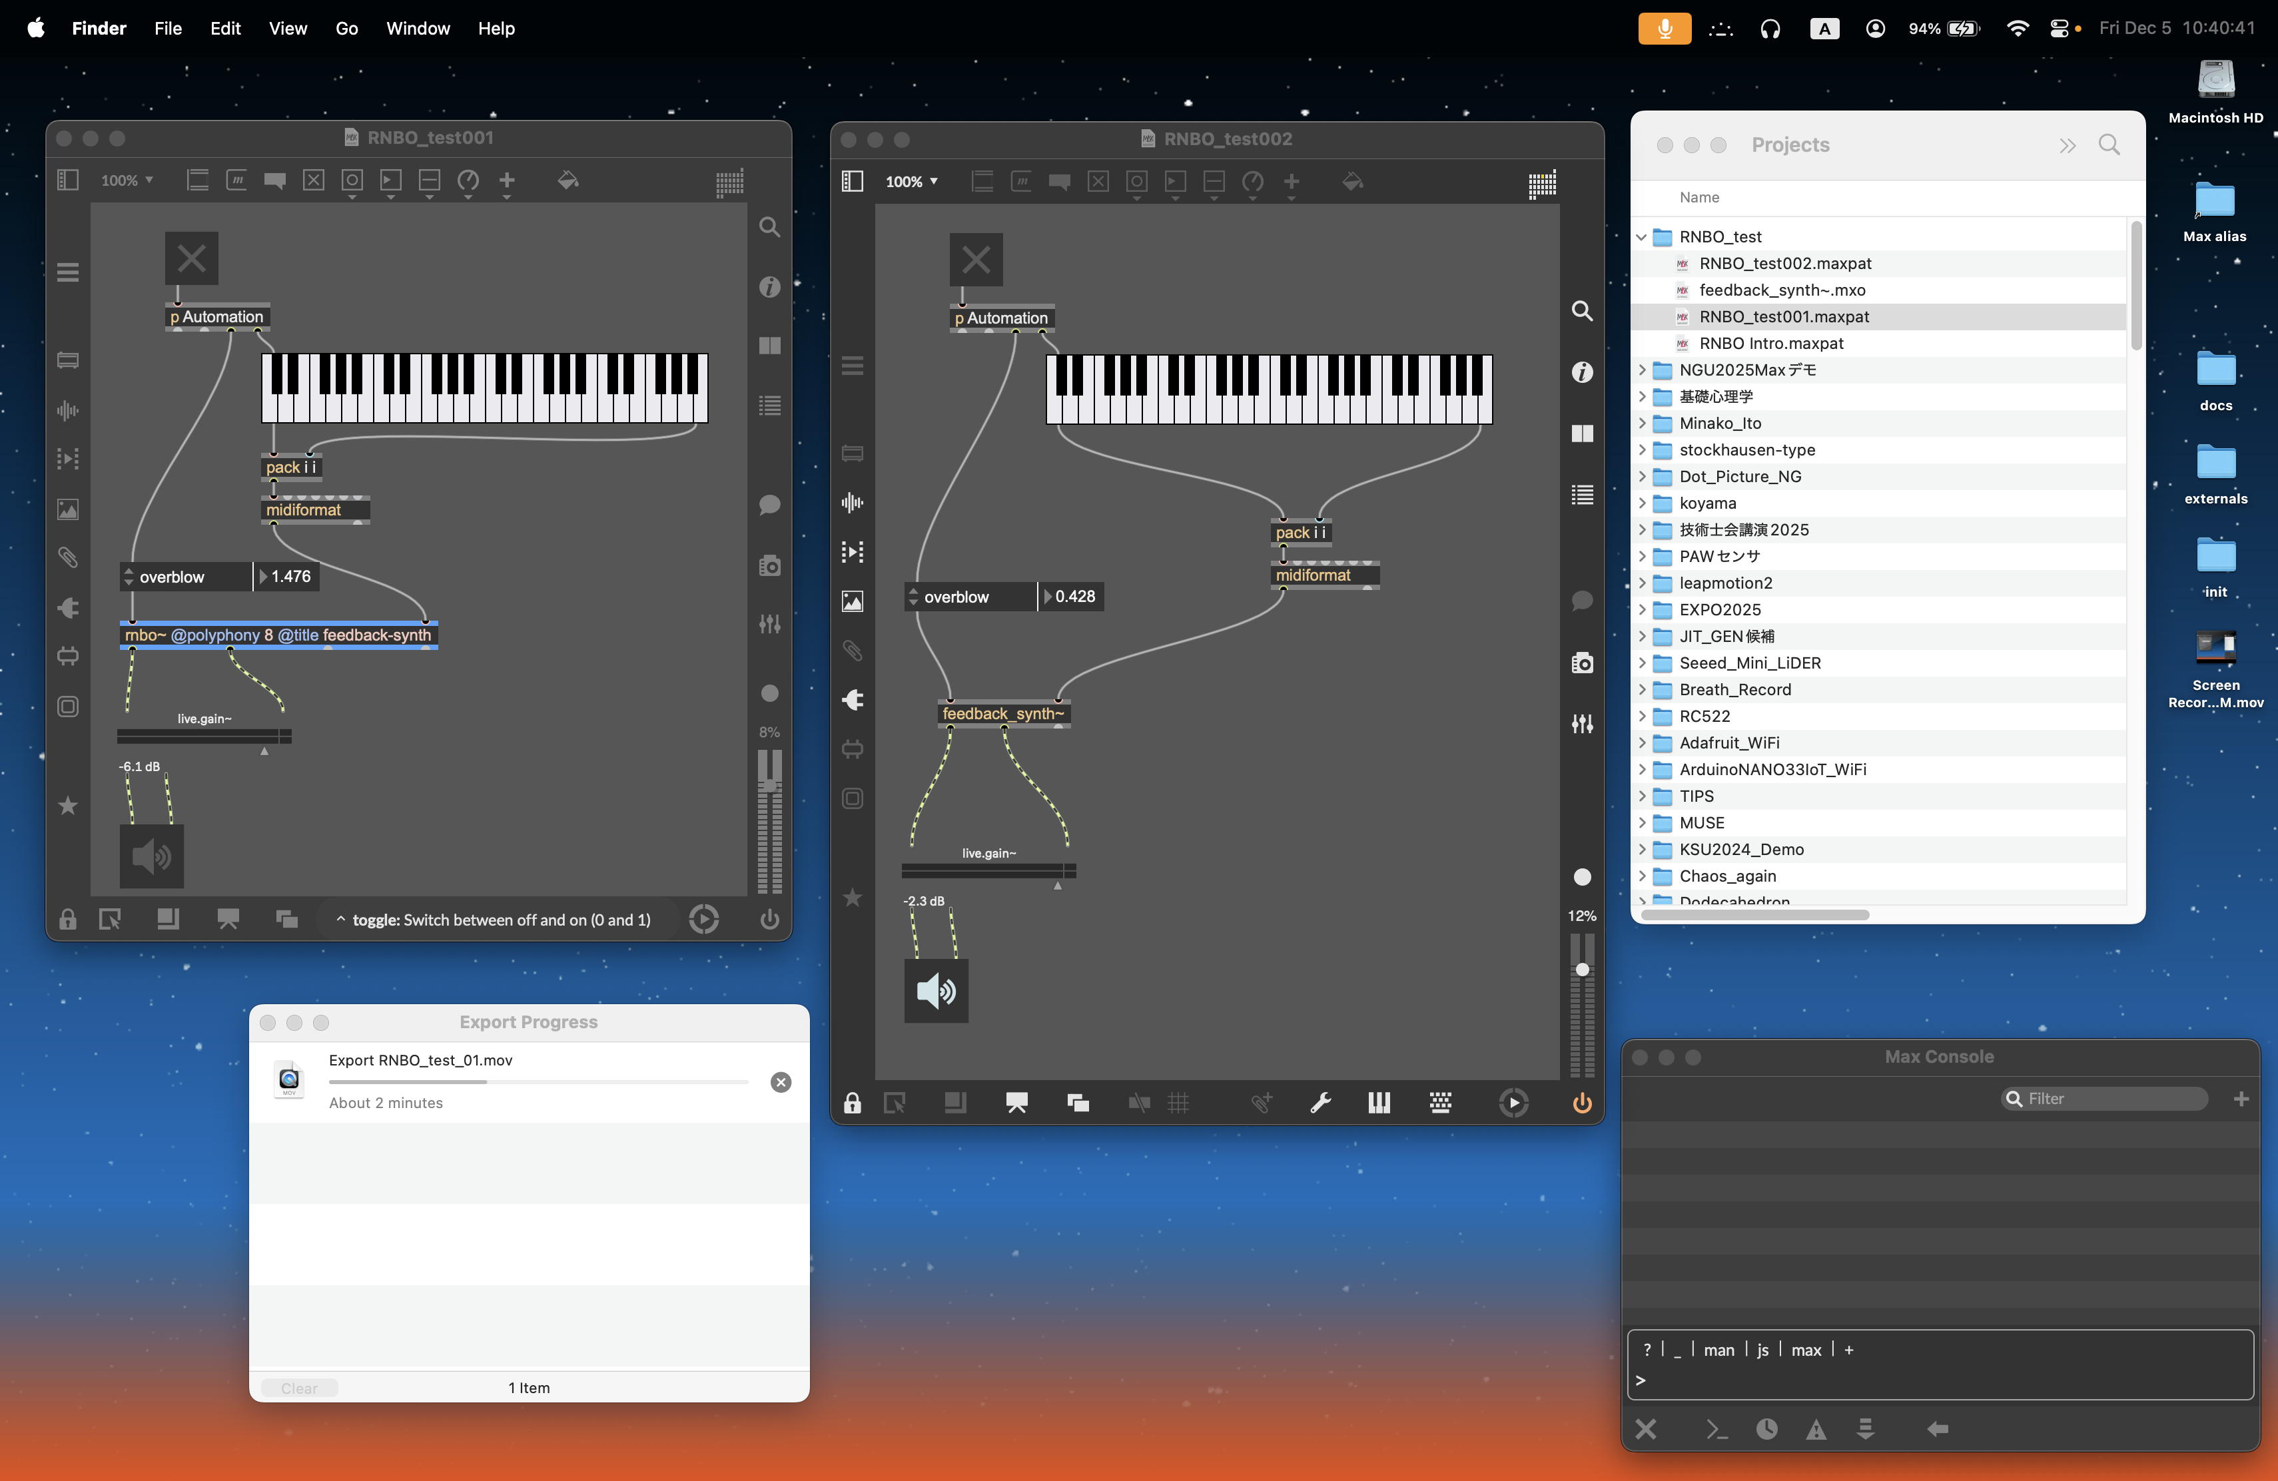Toggle the X toggle object in RNBO_test002
The width and height of the screenshot is (2278, 1481).
click(x=975, y=259)
